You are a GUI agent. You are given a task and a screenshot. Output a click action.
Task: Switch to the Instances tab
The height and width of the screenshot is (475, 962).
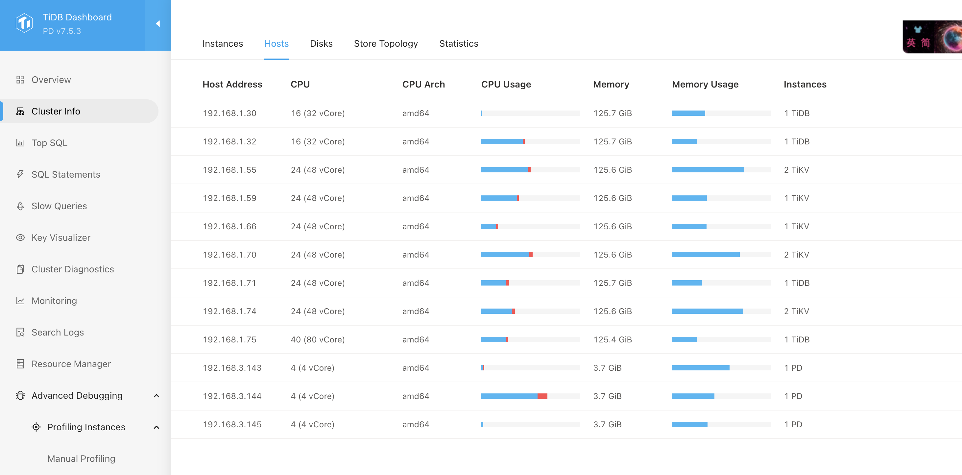click(x=223, y=44)
